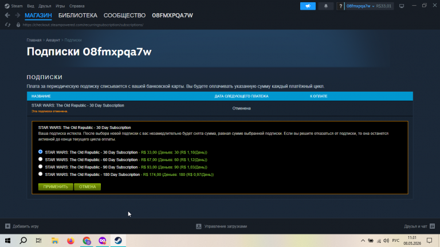Viewport: 440px width, 247px height.
Task: Click the battery tray icon
Action: [x=371, y=241]
